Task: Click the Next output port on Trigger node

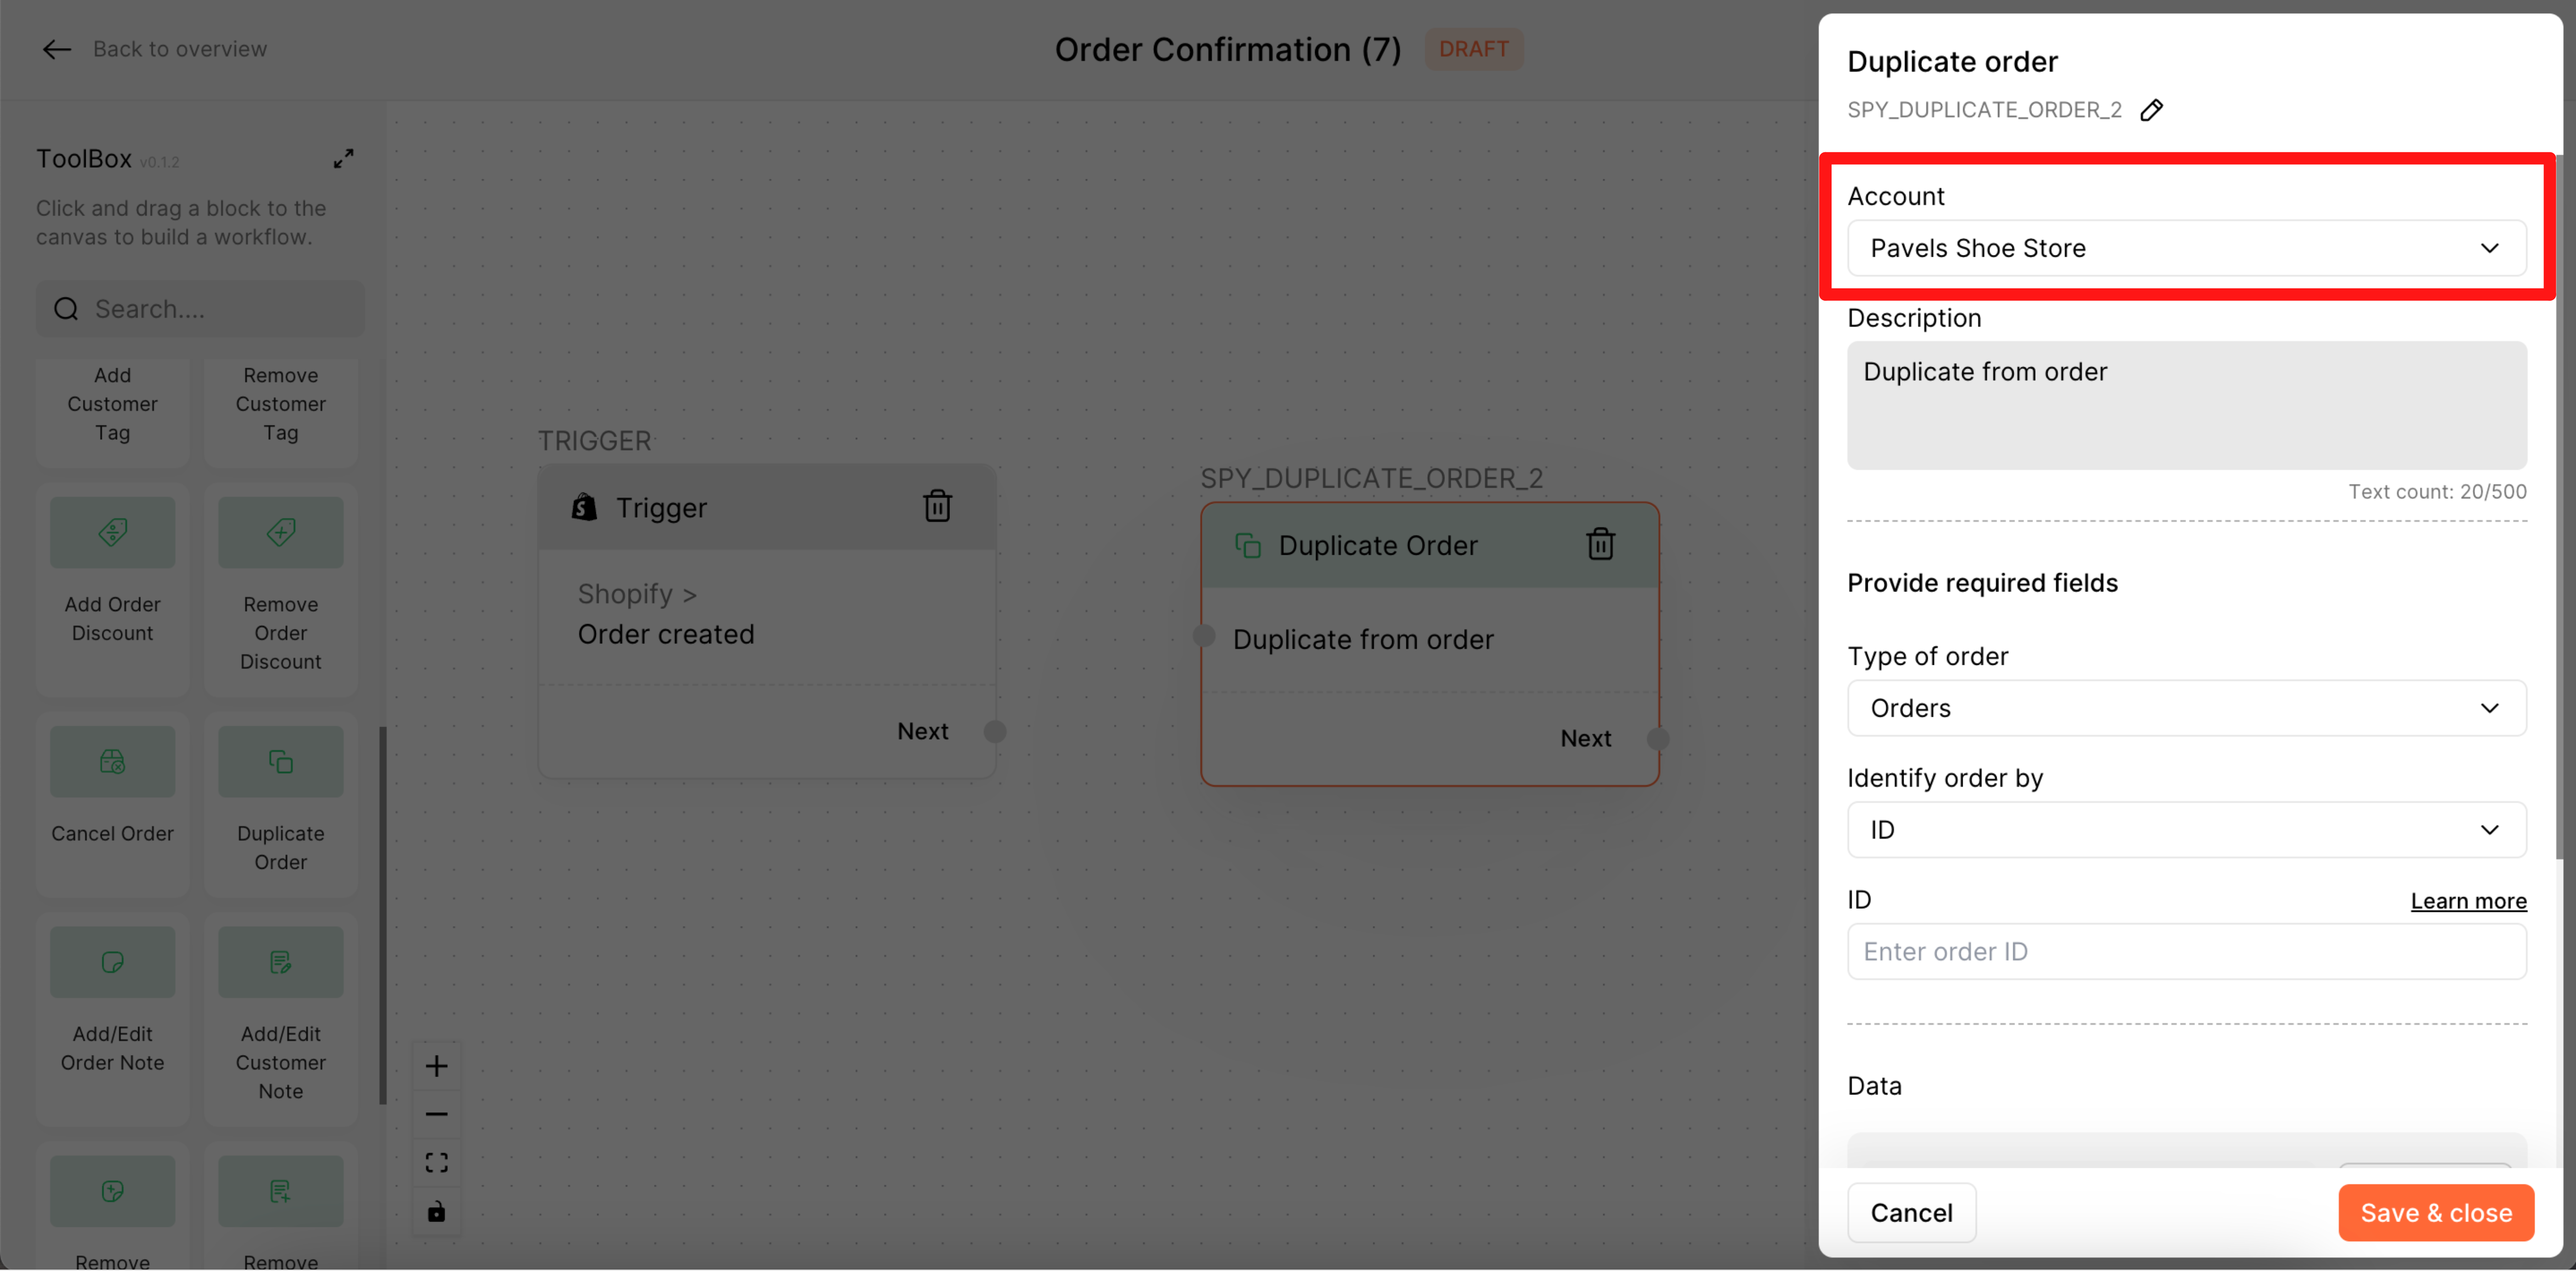Action: pyautogui.click(x=994, y=731)
